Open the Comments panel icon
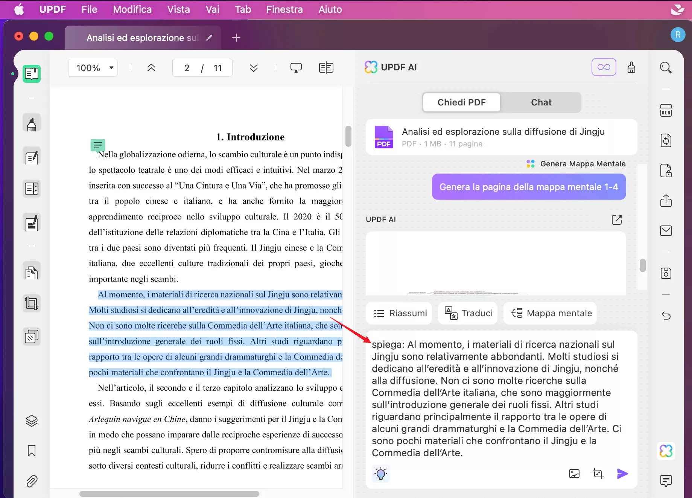The width and height of the screenshot is (692, 498). (x=666, y=481)
